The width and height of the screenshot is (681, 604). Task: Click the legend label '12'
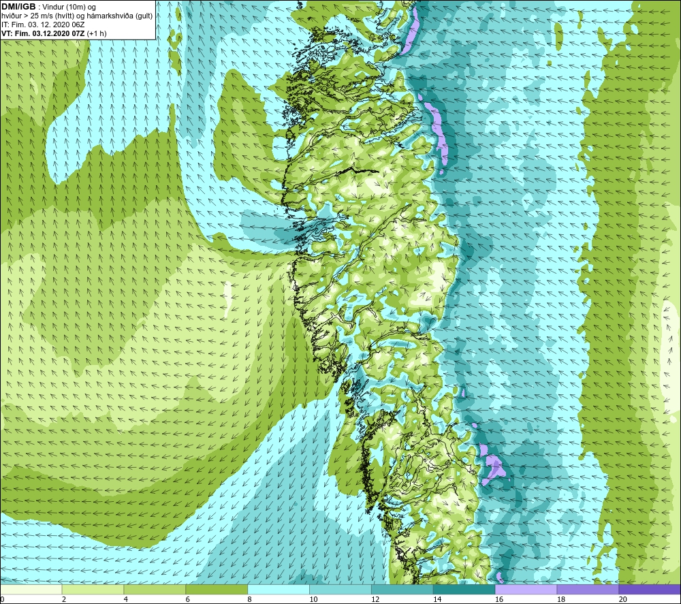(375, 599)
